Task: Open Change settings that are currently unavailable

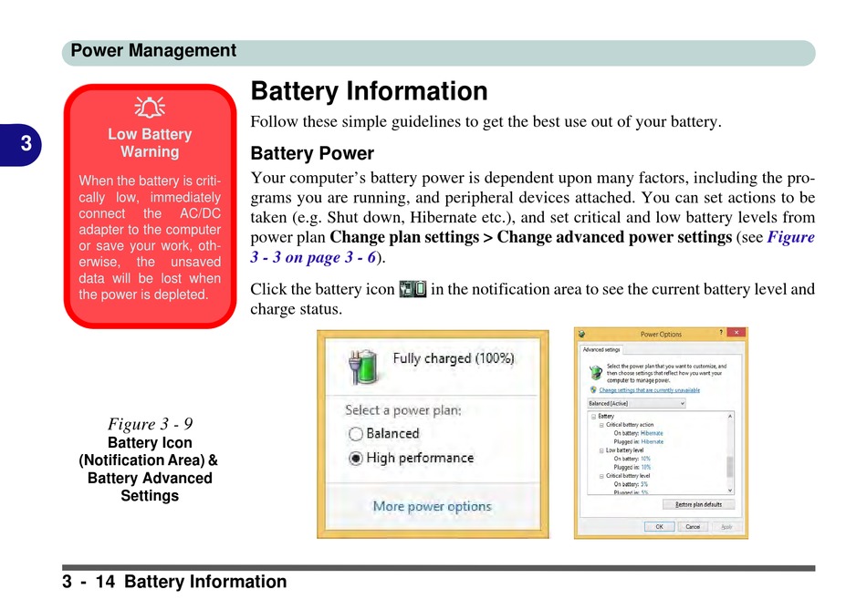Action: 649,390
